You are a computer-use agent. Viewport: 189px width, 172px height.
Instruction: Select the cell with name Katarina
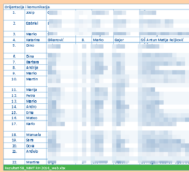36,40
